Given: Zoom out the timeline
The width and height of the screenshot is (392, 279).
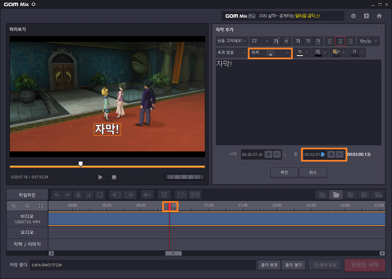Looking at the screenshot, I should 27,206.
